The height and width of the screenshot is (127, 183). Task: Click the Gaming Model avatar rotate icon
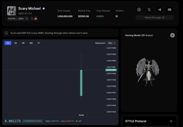pos(173,35)
